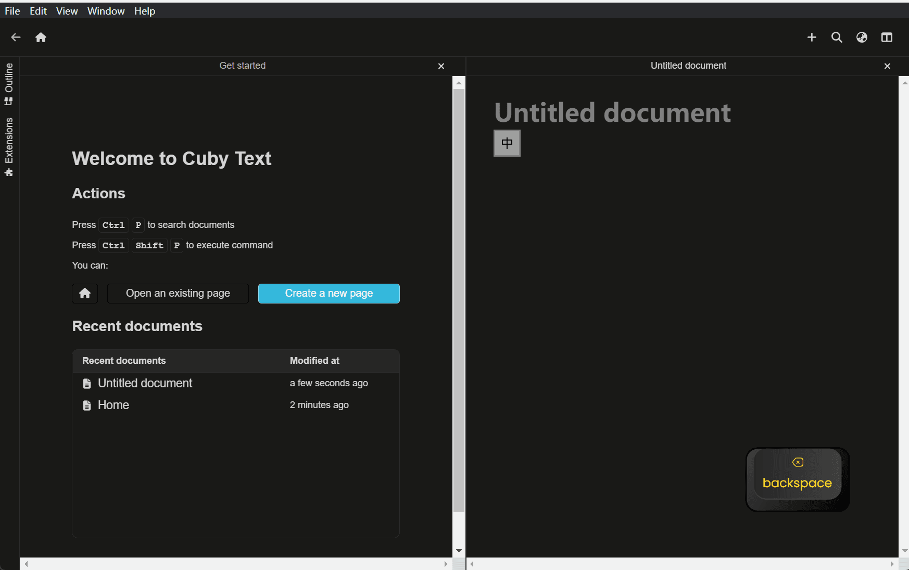Click the file icon beside Home
This screenshot has width=909, height=570.
pyautogui.click(x=87, y=406)
